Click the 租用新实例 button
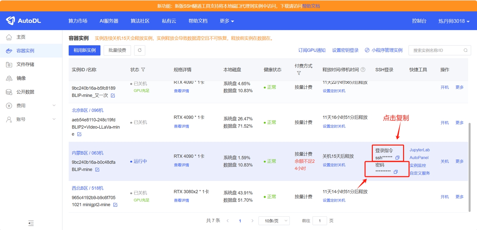 point(84,50)
